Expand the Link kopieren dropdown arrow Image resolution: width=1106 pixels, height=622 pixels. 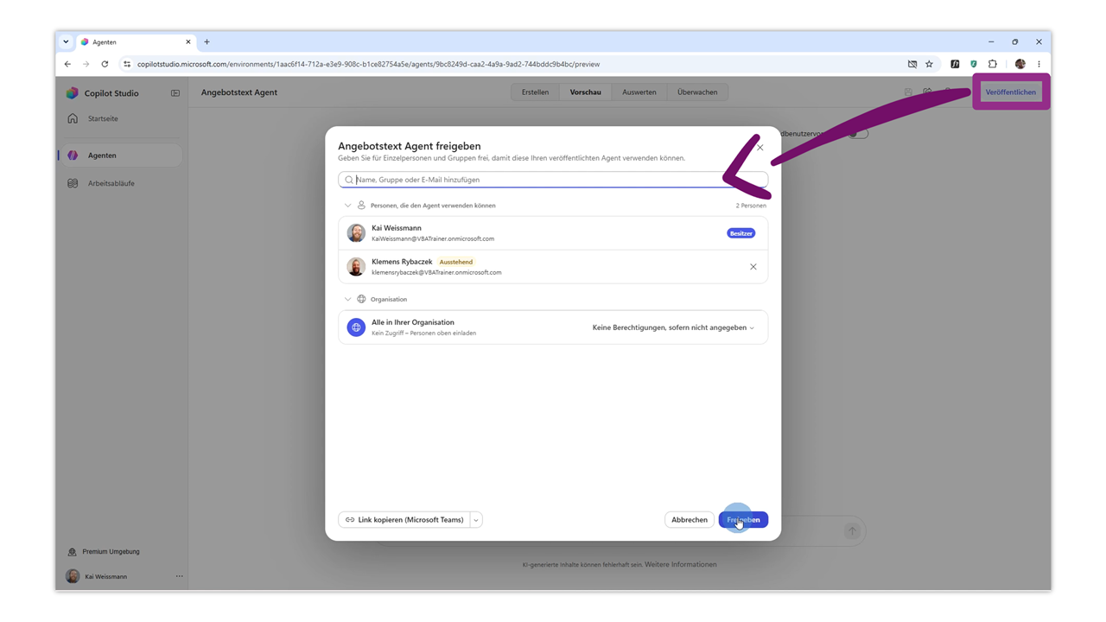tap(476, 520)
